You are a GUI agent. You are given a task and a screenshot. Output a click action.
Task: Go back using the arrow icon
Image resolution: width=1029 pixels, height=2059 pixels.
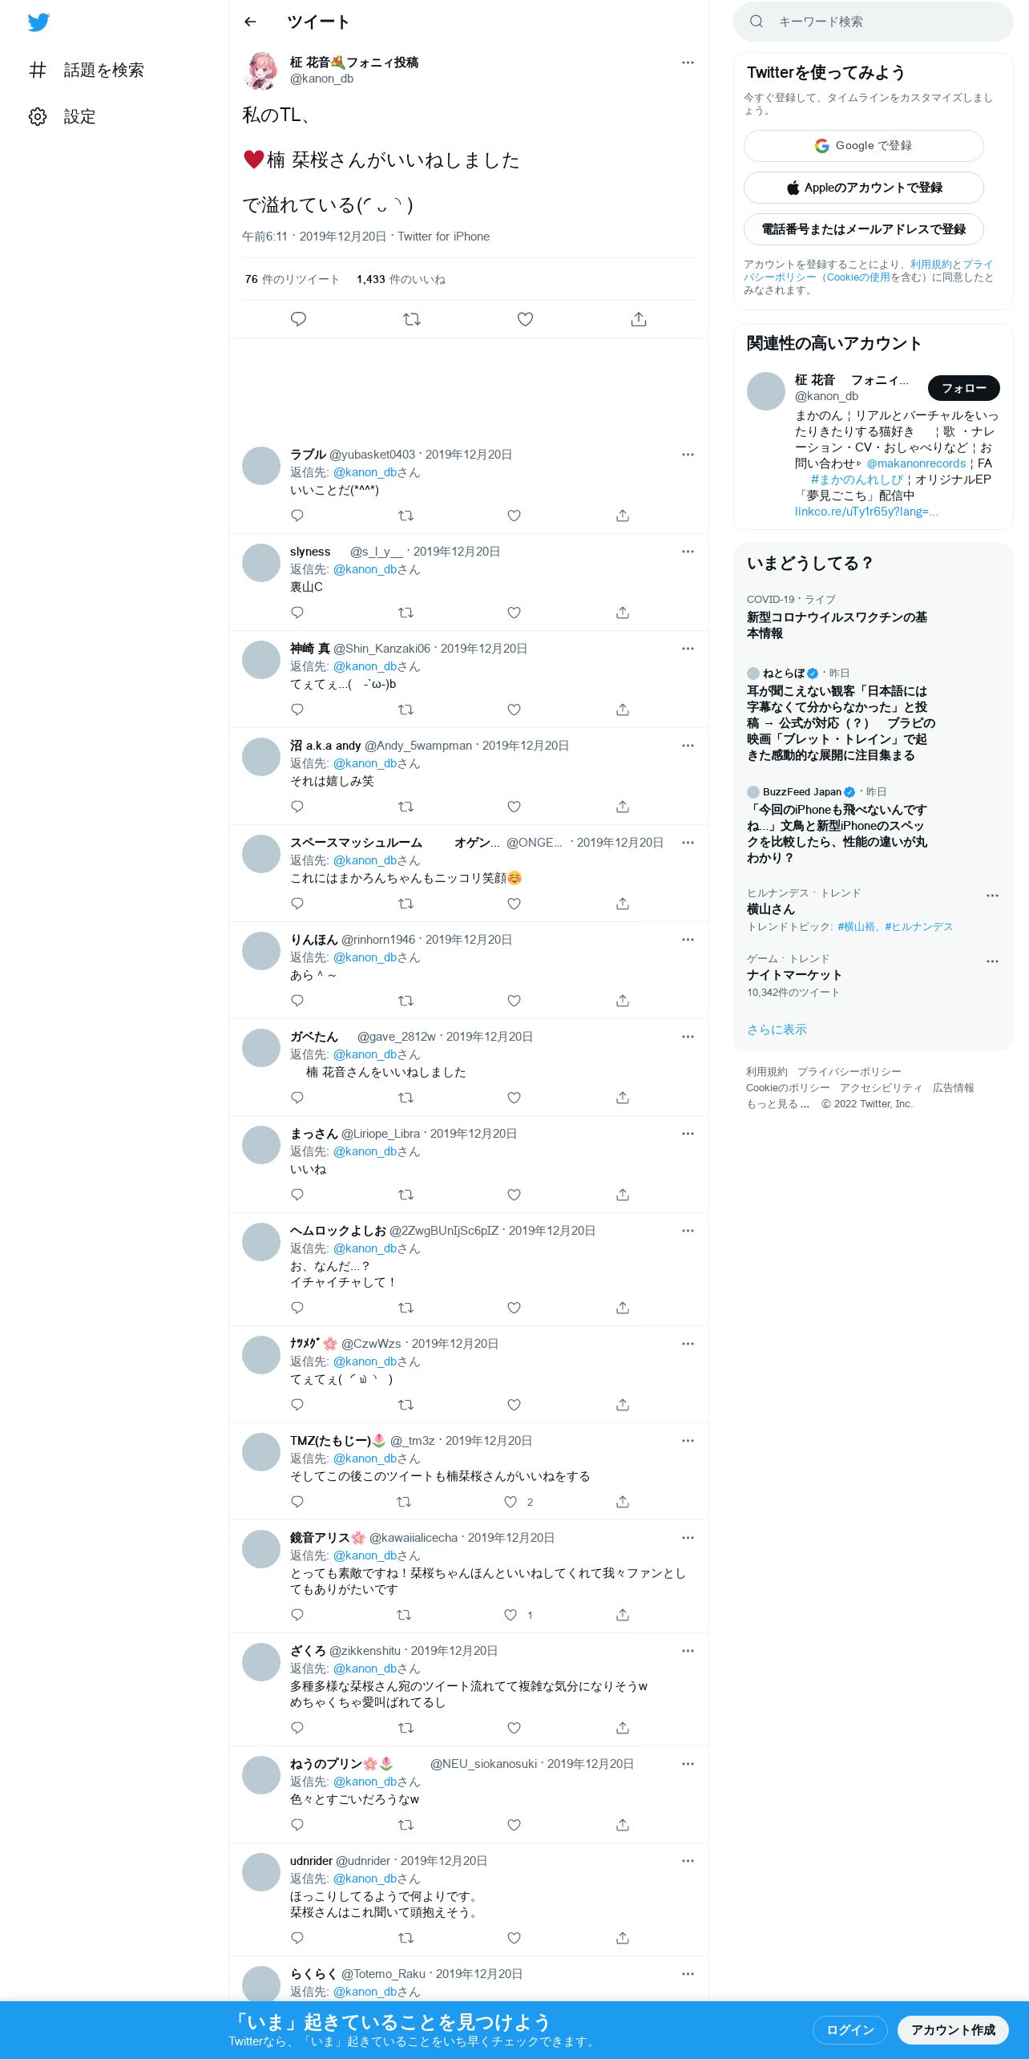point(250,22)
